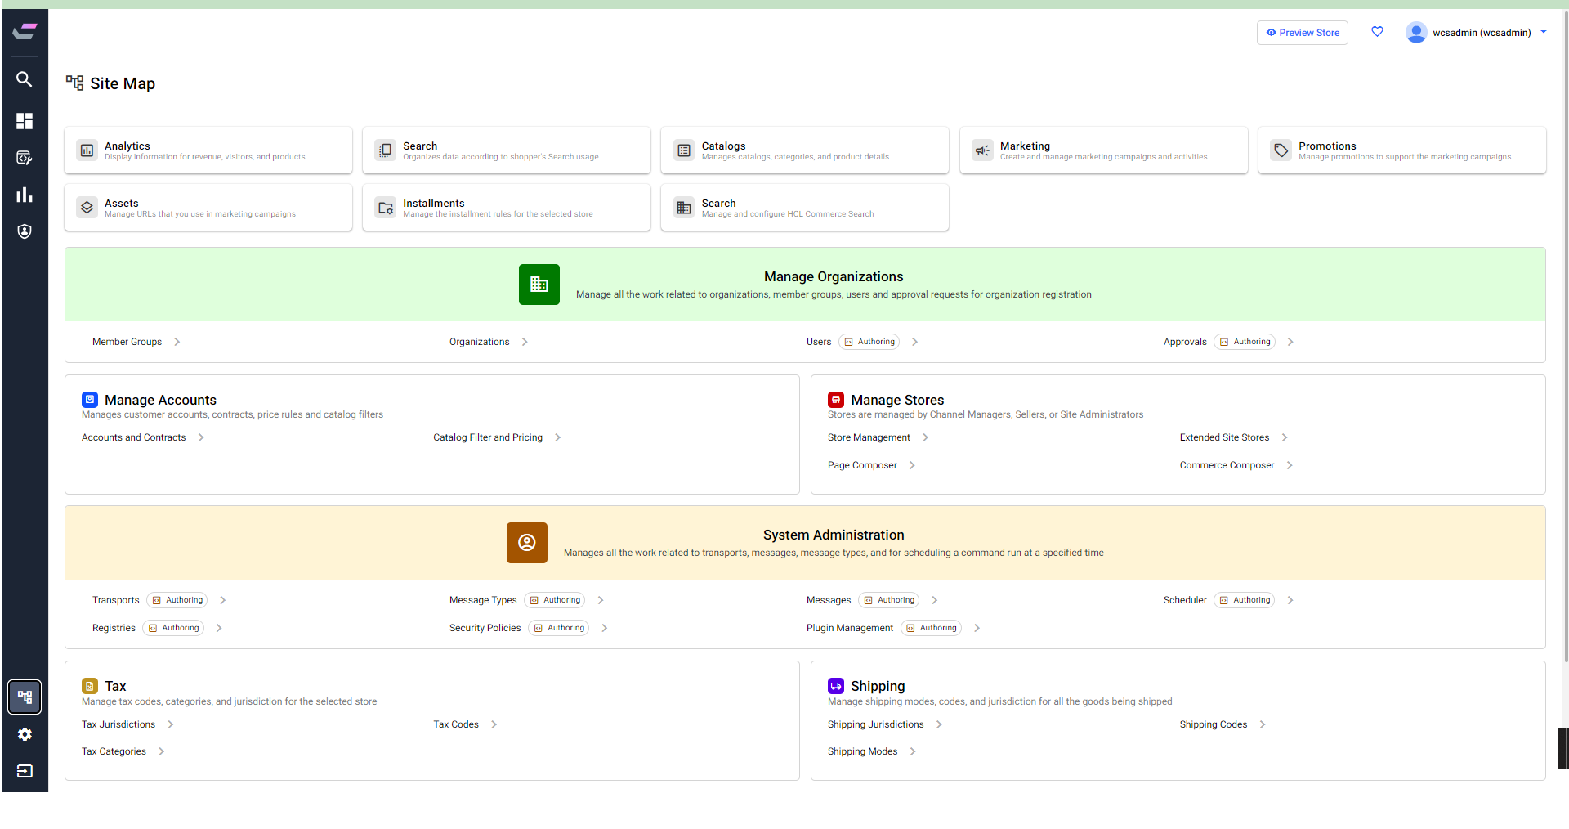This screenshot has height=829, width=1569.
Task: Click the yellow Tax section icon
Action: point(90,686)
